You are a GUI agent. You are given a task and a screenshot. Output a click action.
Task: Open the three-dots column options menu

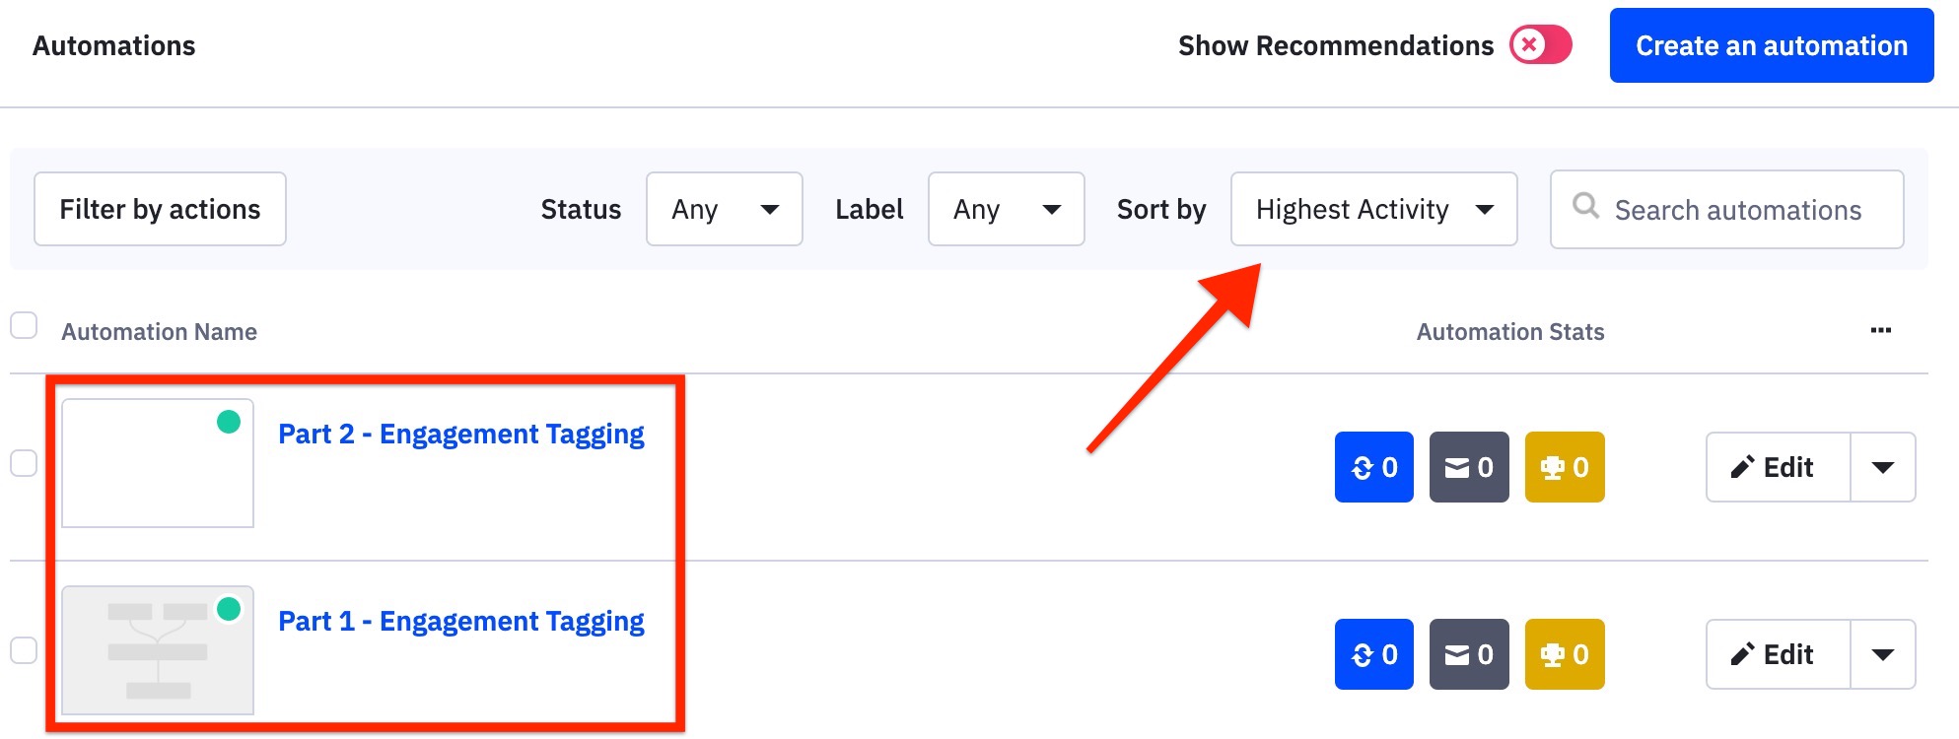point(1880,331)
